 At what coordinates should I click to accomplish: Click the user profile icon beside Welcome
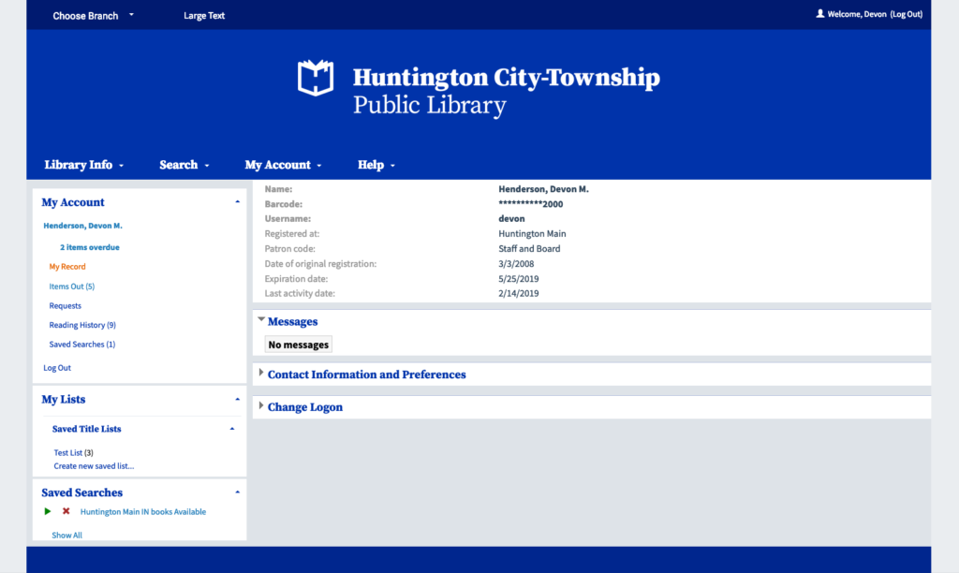(820, 13)
